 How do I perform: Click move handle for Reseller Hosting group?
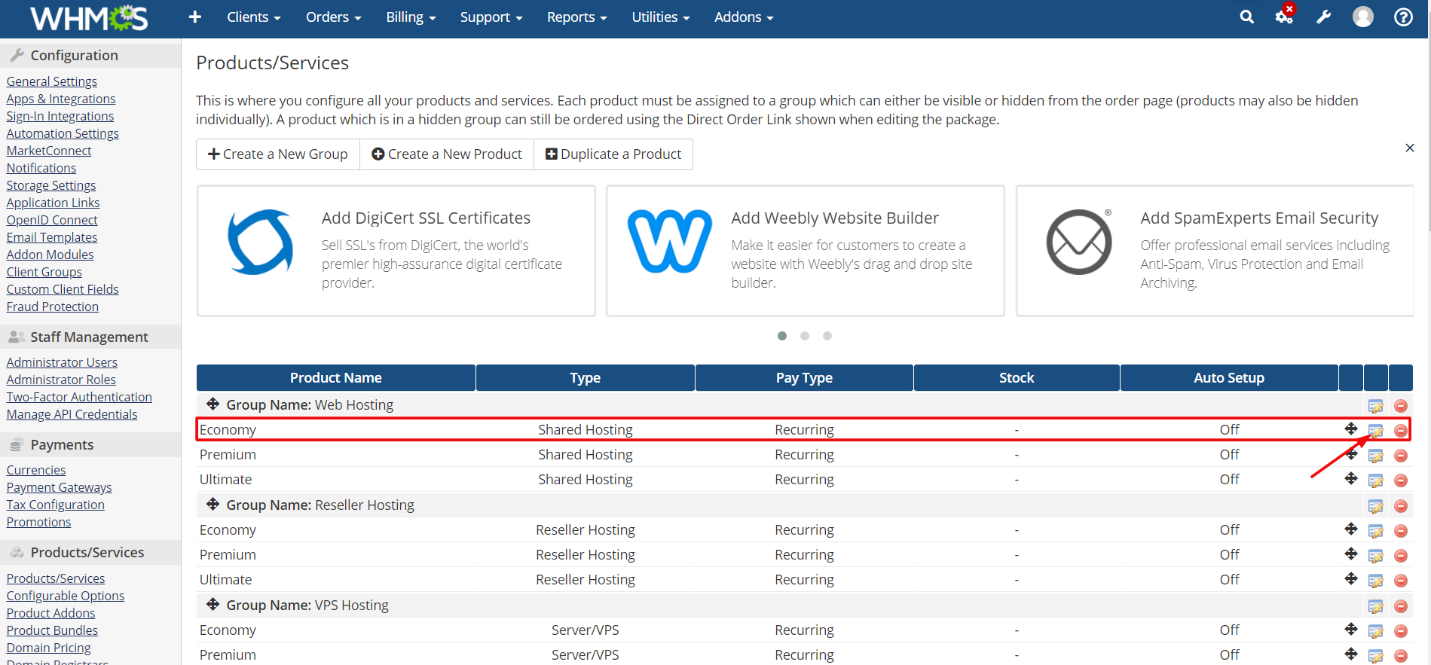[213, 505]
